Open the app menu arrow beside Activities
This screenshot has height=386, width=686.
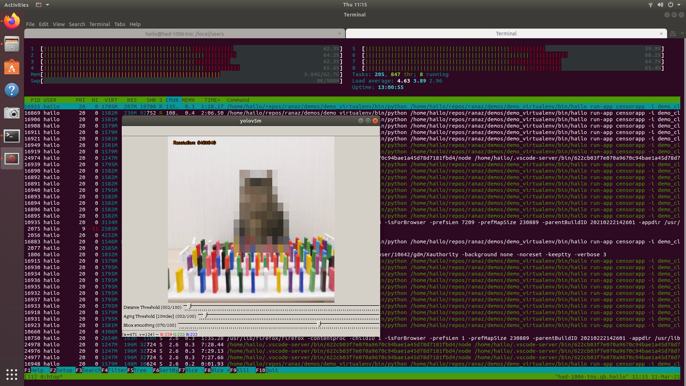[48, 5]
